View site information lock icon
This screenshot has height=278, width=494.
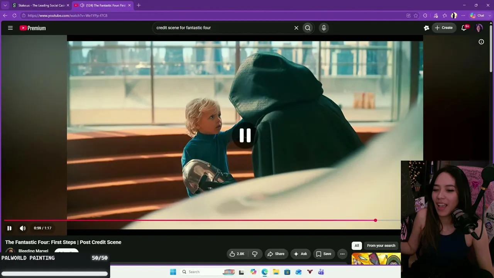click(24, 15)
